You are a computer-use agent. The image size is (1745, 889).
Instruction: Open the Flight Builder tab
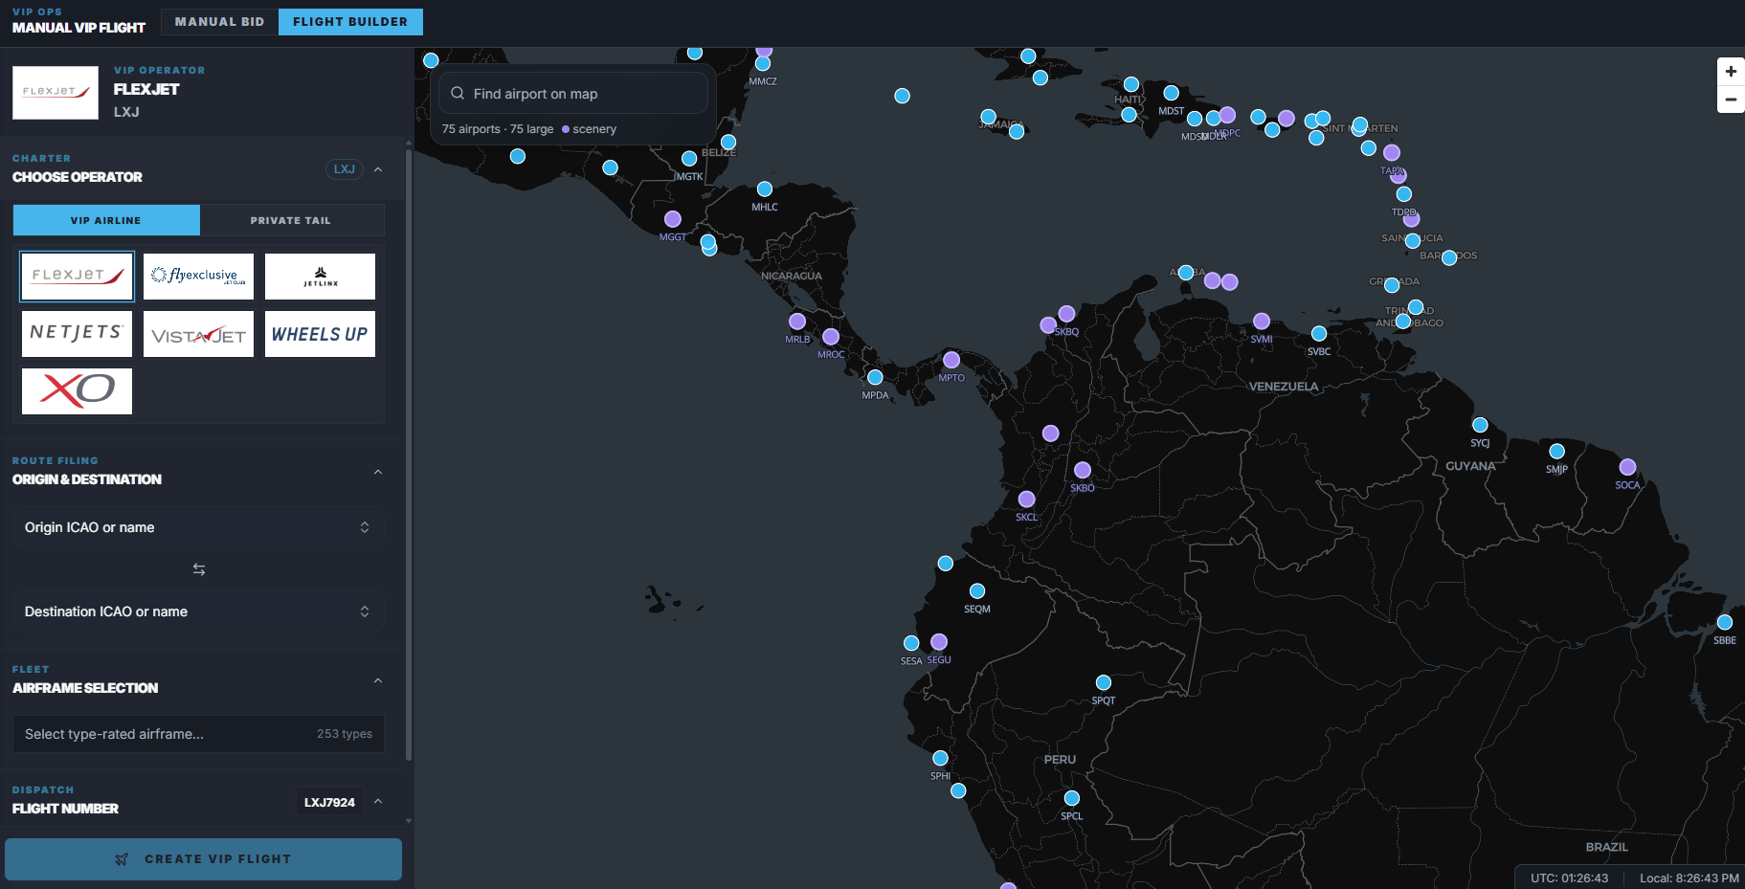pyautogui.click(x=350, y=22)
